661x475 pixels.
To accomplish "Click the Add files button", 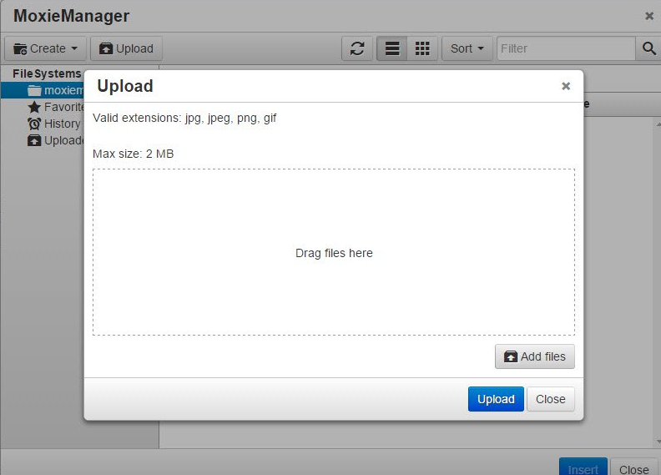I will coord(534,356).
